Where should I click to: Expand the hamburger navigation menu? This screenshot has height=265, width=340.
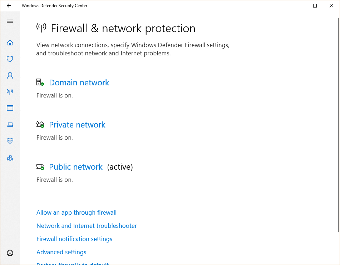[x=10, y=21]
